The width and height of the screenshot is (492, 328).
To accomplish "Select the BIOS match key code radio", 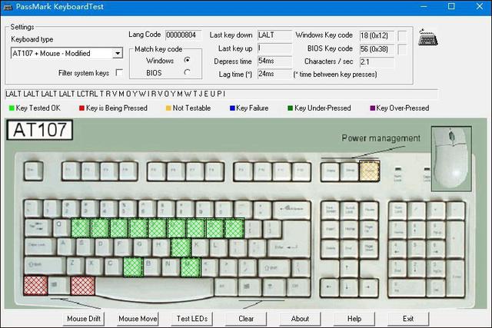I will (x=187, y=72).
